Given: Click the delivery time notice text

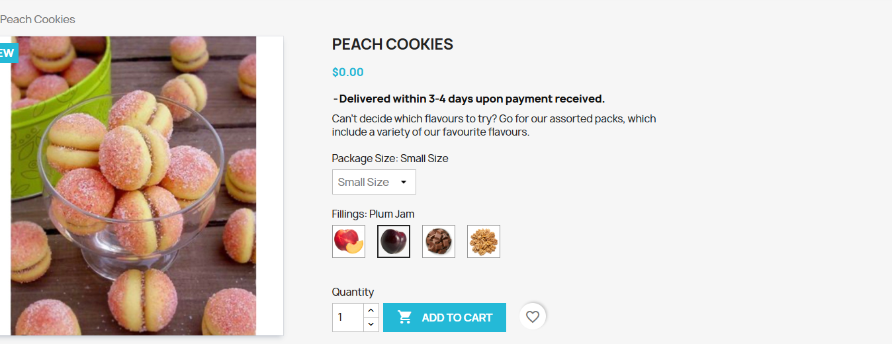Looking at the screenshot, I should [x=468, y=99].
